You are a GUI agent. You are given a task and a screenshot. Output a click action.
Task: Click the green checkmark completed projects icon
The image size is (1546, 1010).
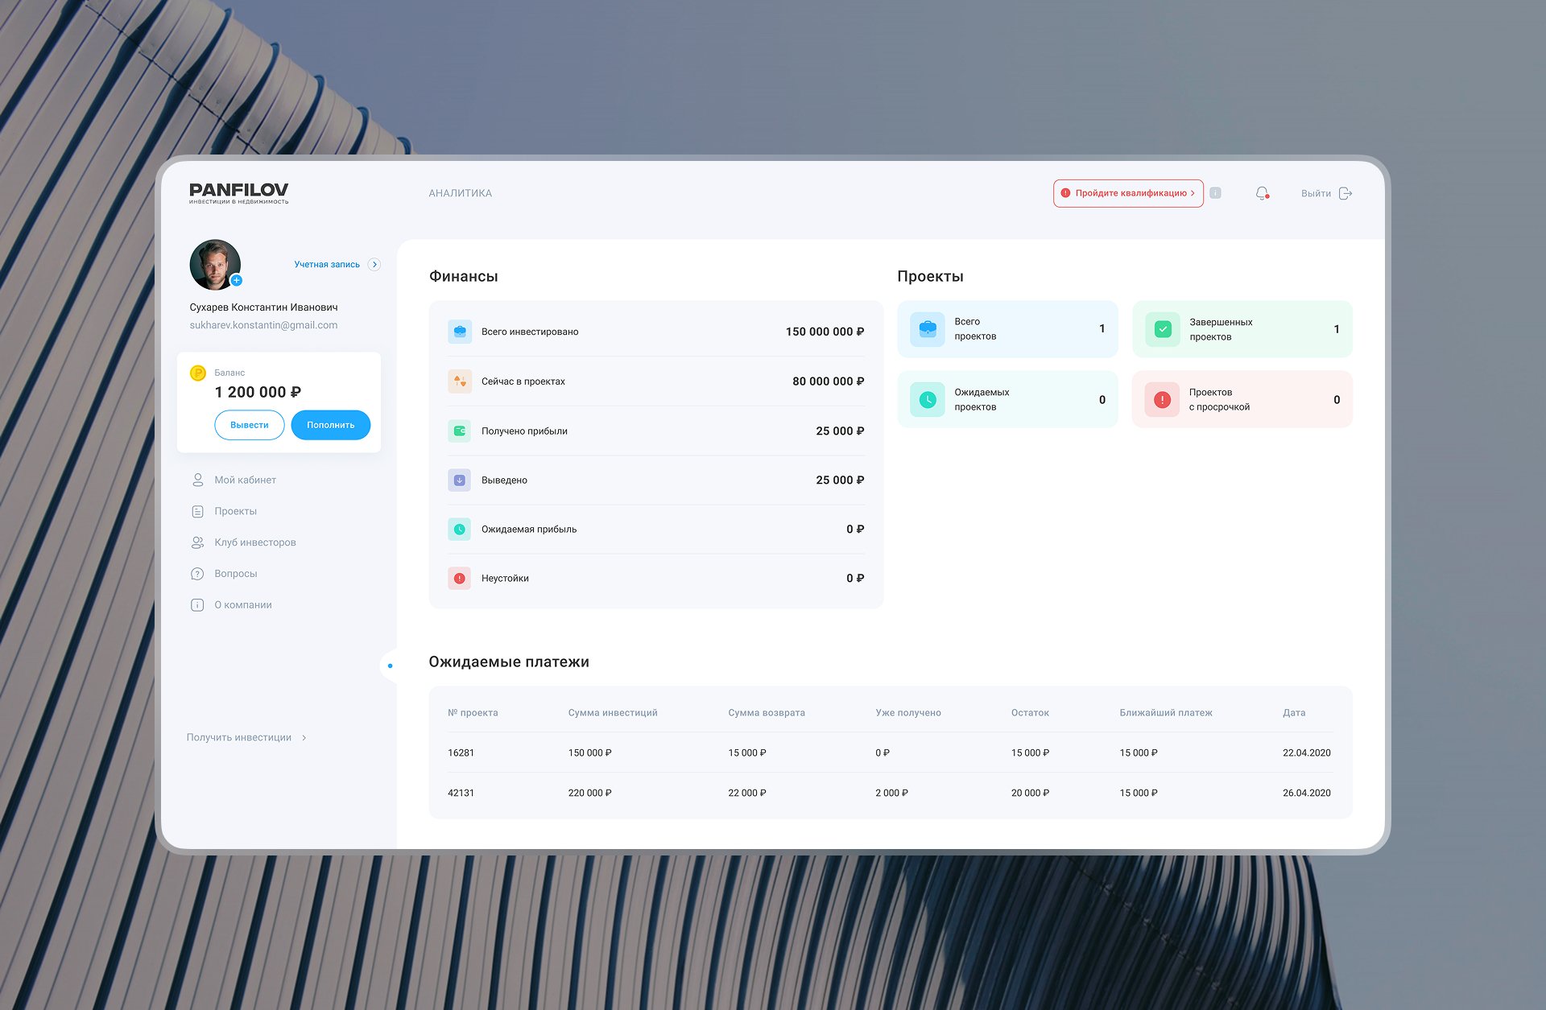pyautogui.click(x=1162, y=329)
